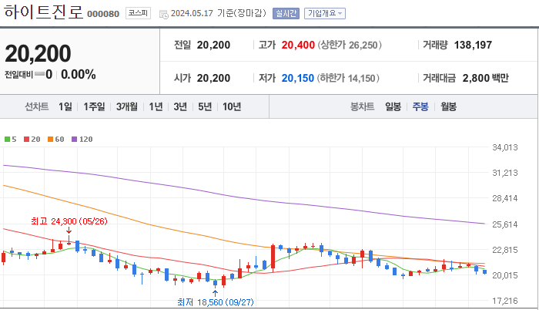The image size is (539, 310).
Task: Switch to 일봉 daily candle chart
Action: point(393,106)
